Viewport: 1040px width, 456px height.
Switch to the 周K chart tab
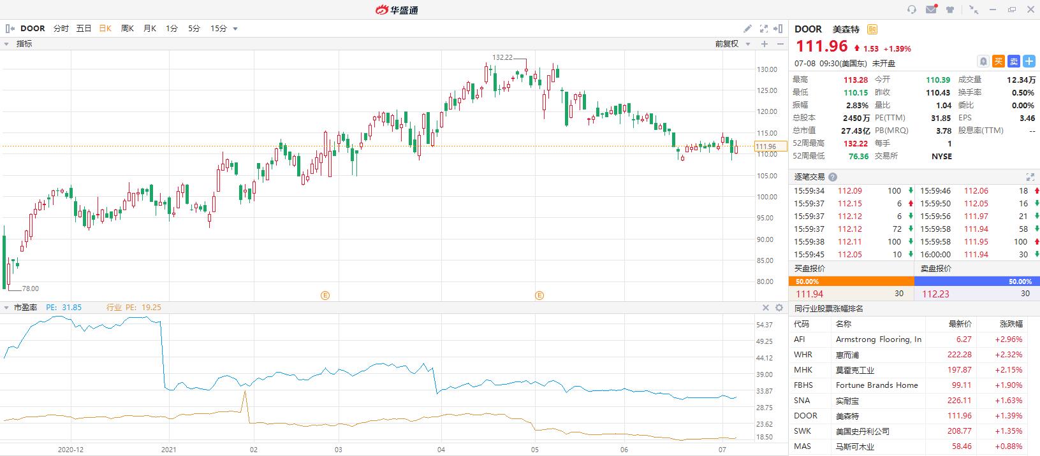127,29
